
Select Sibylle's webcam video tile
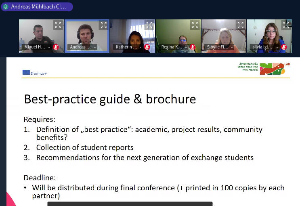pos(224,36)
